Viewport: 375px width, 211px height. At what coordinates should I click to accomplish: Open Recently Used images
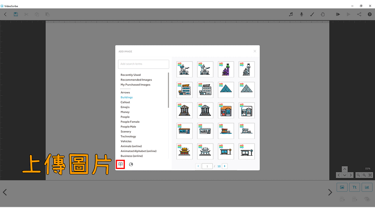coord(130,75)
